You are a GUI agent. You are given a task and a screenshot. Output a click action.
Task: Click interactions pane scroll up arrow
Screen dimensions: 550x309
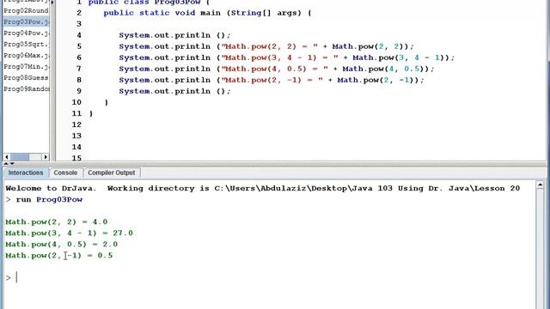pos(540,185)
